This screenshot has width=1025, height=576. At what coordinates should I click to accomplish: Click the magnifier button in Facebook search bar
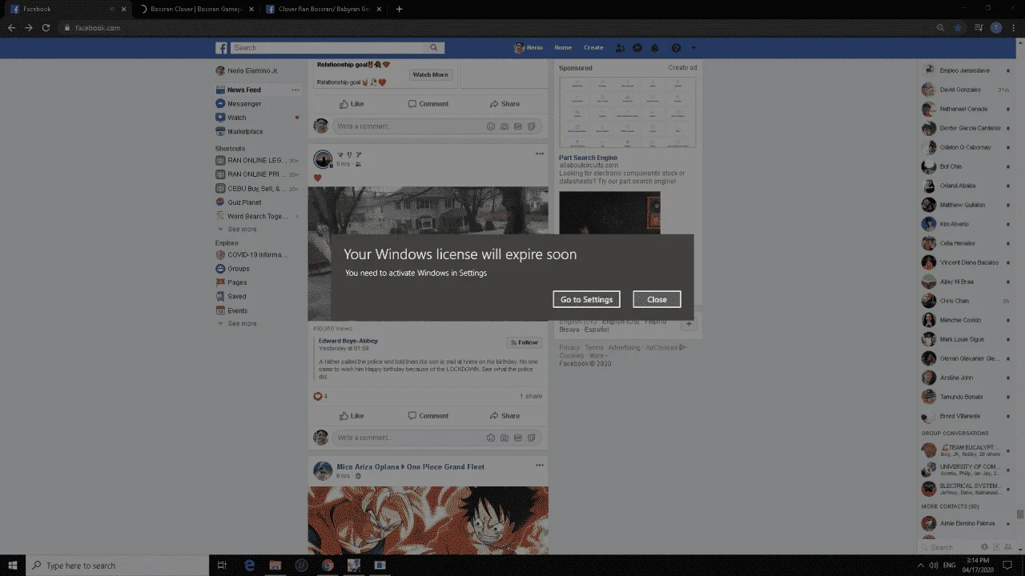(434, 48)
